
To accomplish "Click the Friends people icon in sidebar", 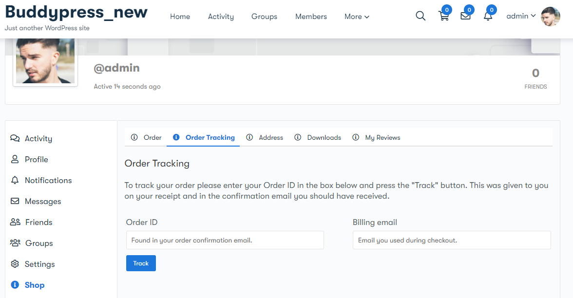I will (x=15, y=222).
